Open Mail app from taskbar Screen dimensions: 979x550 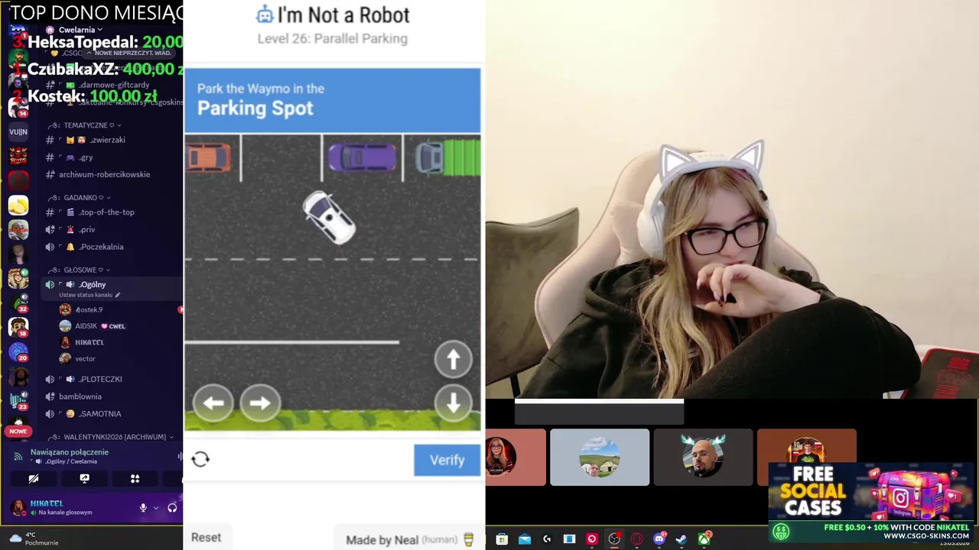(525, 539)
